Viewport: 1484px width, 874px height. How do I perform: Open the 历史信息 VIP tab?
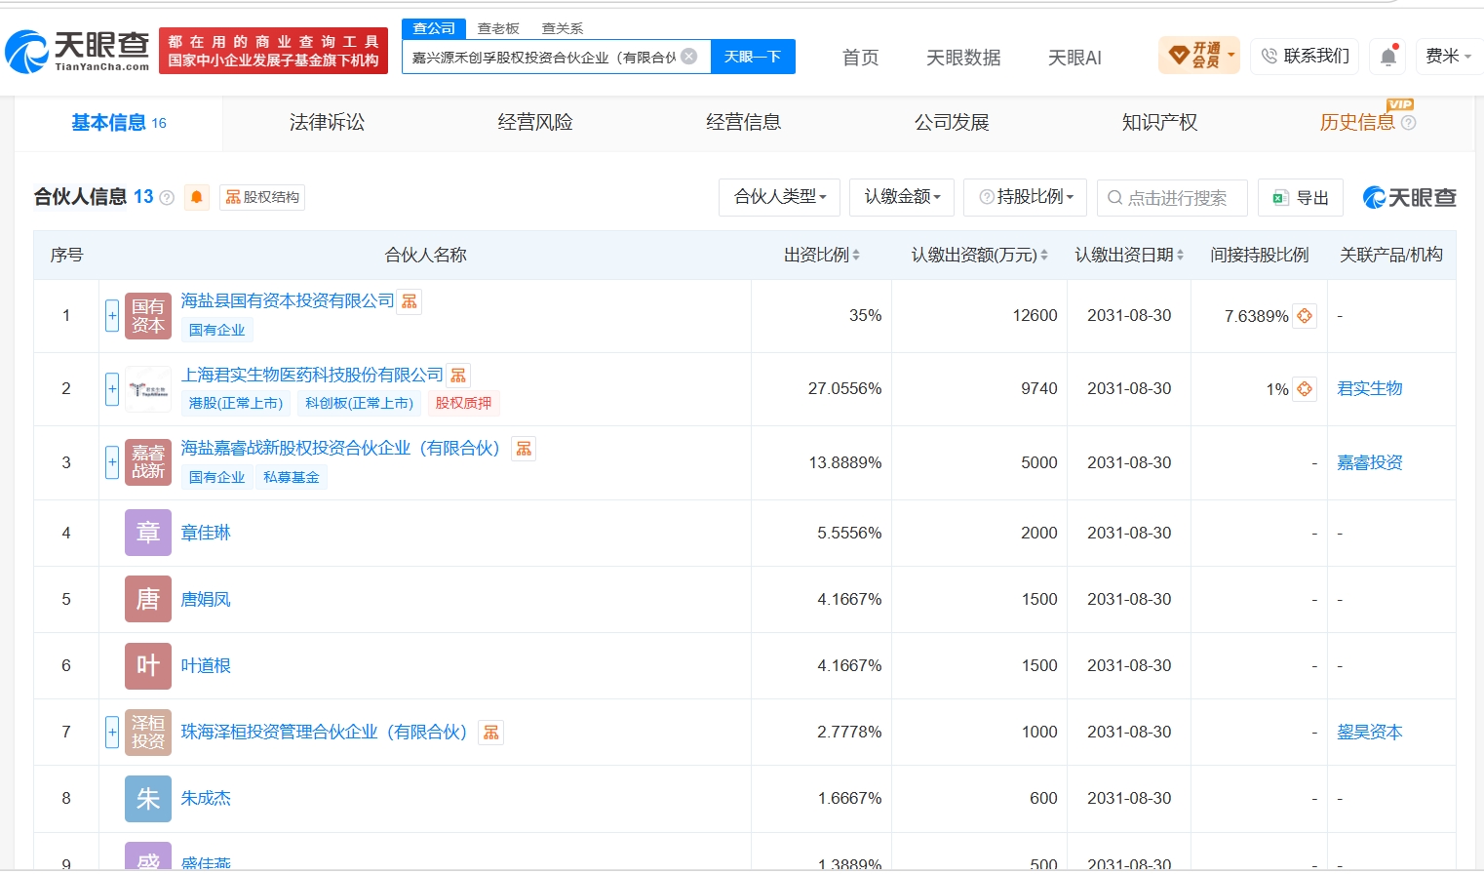click(x=1357, y=123)
